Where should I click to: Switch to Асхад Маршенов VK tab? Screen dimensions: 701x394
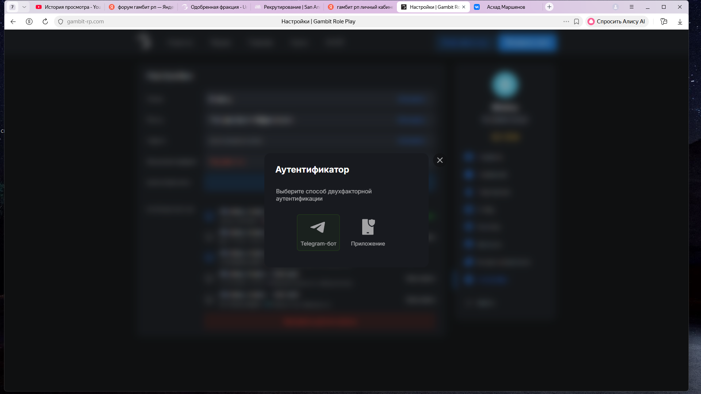tap(505, 7)
